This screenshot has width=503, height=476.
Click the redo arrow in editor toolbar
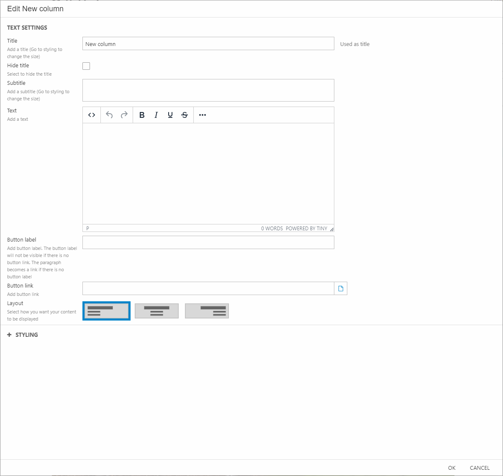point(124,115)
